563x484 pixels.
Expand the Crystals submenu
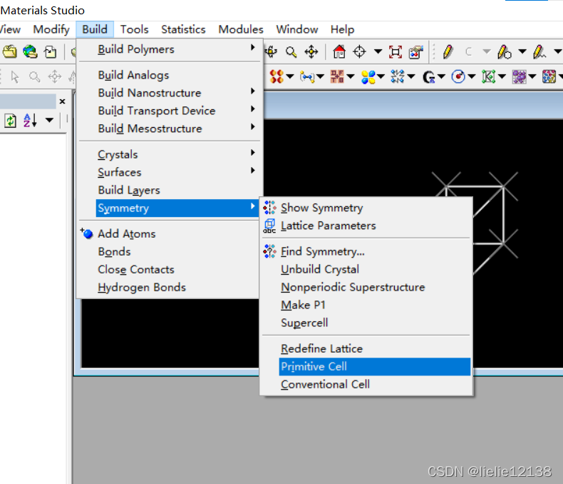[x=170, y=154]
